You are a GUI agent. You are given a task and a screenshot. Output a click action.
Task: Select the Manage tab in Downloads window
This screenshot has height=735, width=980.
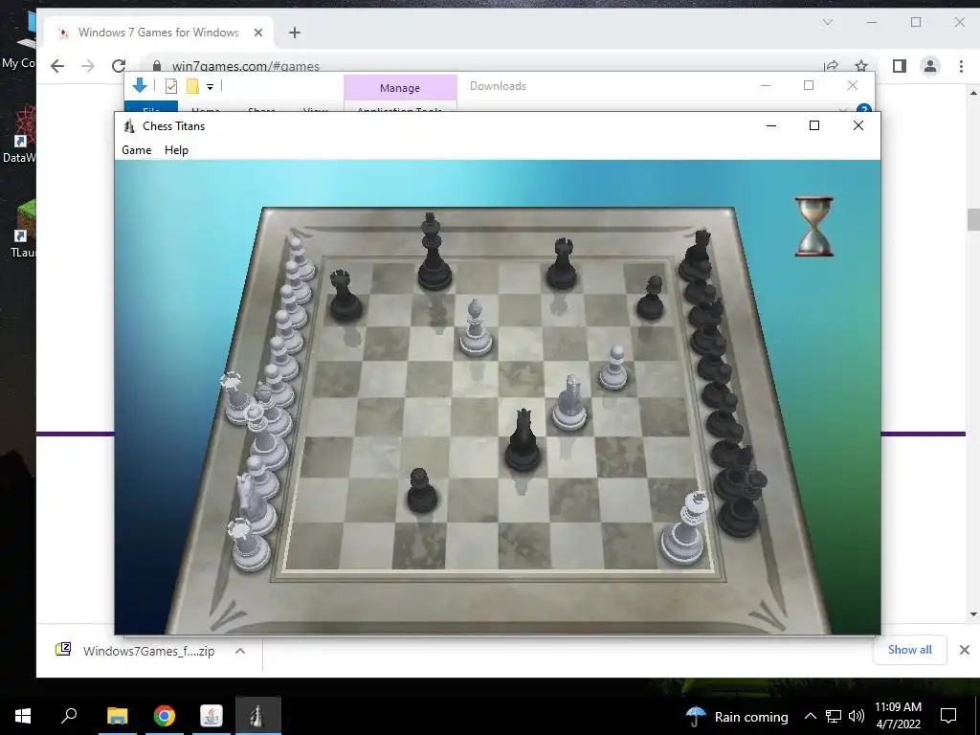click(x=400, y=88)
